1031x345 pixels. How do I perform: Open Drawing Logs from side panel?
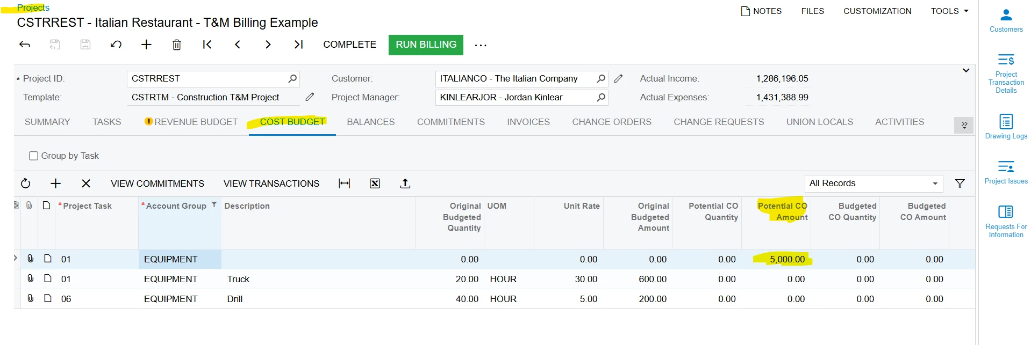tap(1006, 127)
